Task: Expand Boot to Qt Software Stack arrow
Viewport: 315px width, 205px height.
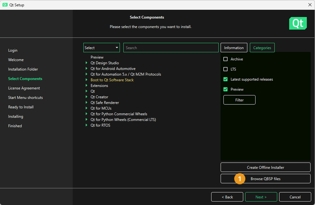Action: pyautogui.click(x=87, y=80)
